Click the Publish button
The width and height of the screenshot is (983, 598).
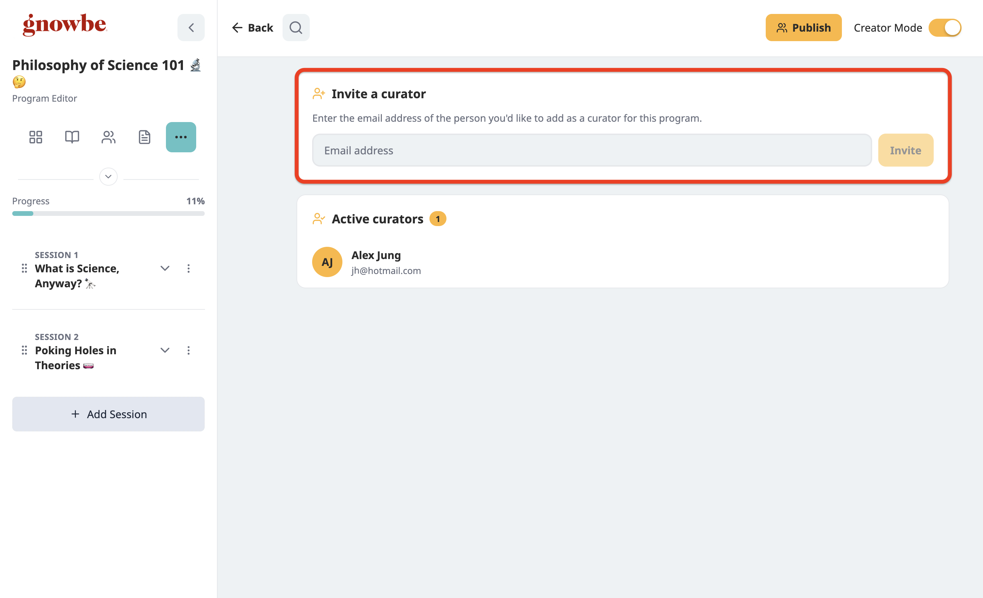(803, 28)
